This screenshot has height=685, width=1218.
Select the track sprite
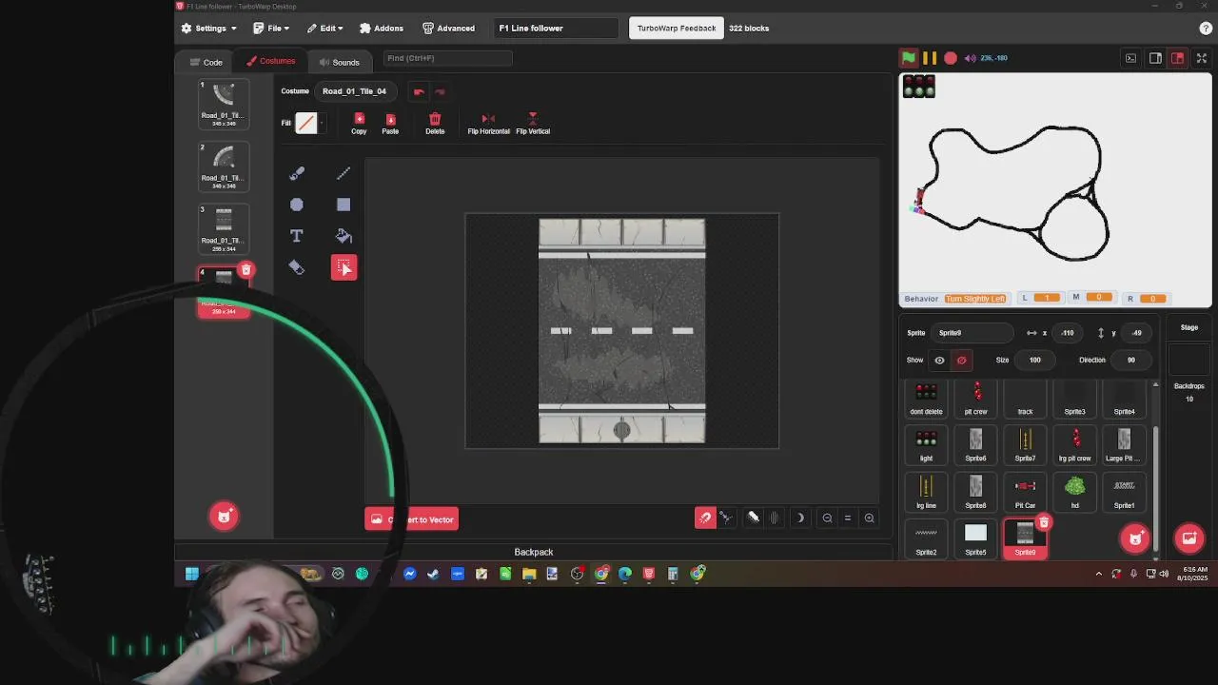[1025, 400]
